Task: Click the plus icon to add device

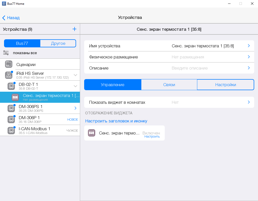Action: pos(74,29)
